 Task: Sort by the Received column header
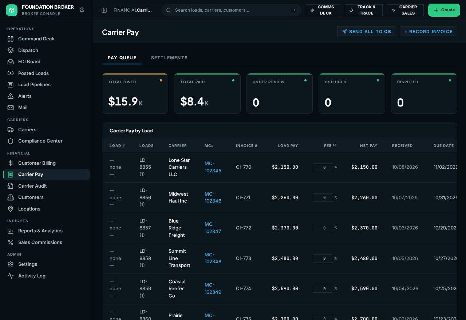[x=402, y=145]
